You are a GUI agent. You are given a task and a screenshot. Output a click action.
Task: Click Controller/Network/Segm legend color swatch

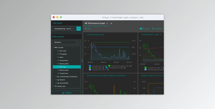click(145, 70)
